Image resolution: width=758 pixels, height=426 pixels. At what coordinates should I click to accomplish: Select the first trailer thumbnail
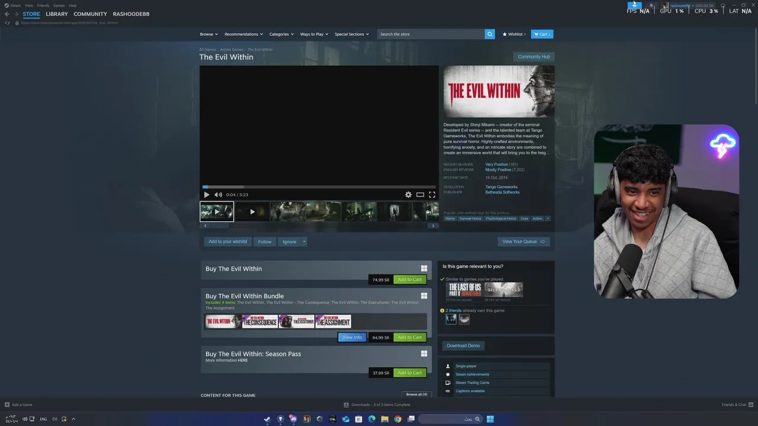217,211
